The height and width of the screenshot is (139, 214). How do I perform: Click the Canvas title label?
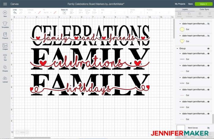coord(14,4)
